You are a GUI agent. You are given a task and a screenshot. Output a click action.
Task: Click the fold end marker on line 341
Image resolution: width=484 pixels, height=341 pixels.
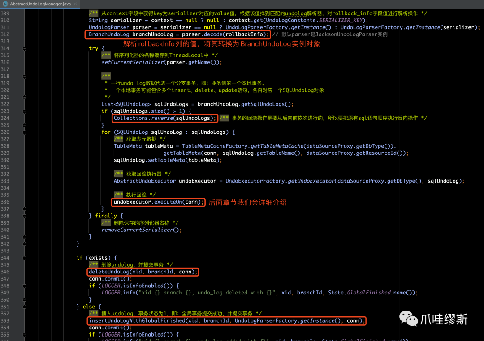[24, 237]
